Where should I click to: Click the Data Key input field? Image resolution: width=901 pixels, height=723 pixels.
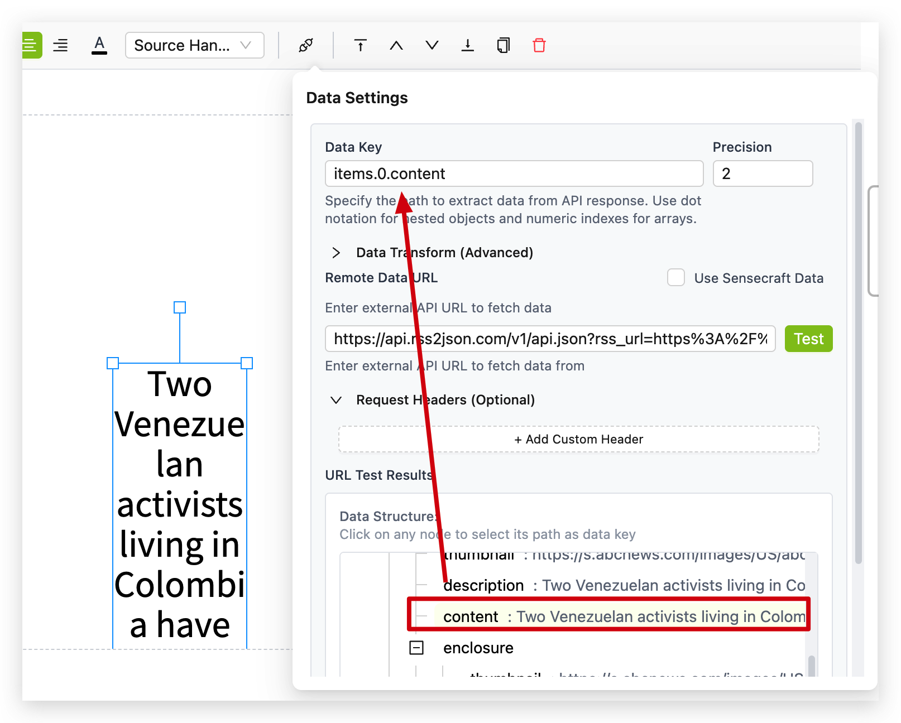click(514, 174)
